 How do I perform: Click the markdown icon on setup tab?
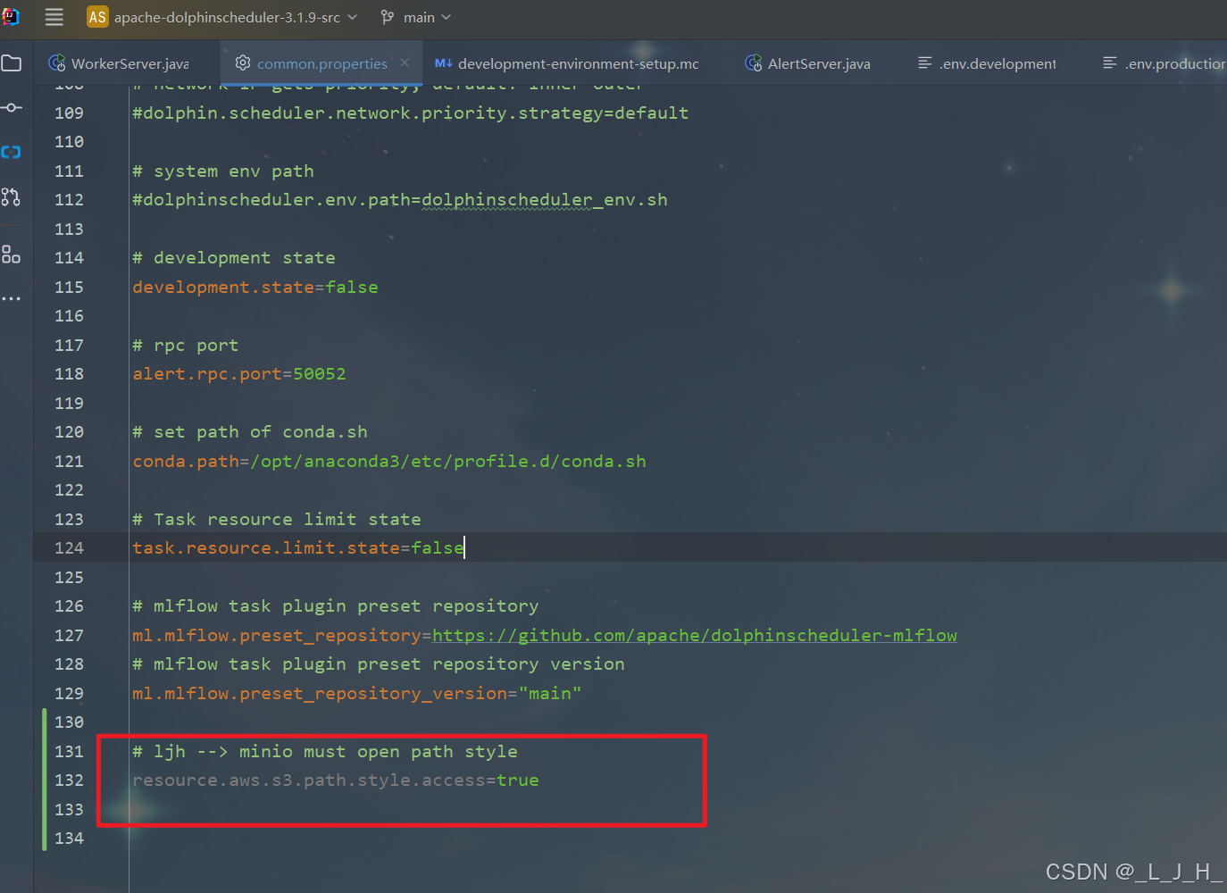443,63
